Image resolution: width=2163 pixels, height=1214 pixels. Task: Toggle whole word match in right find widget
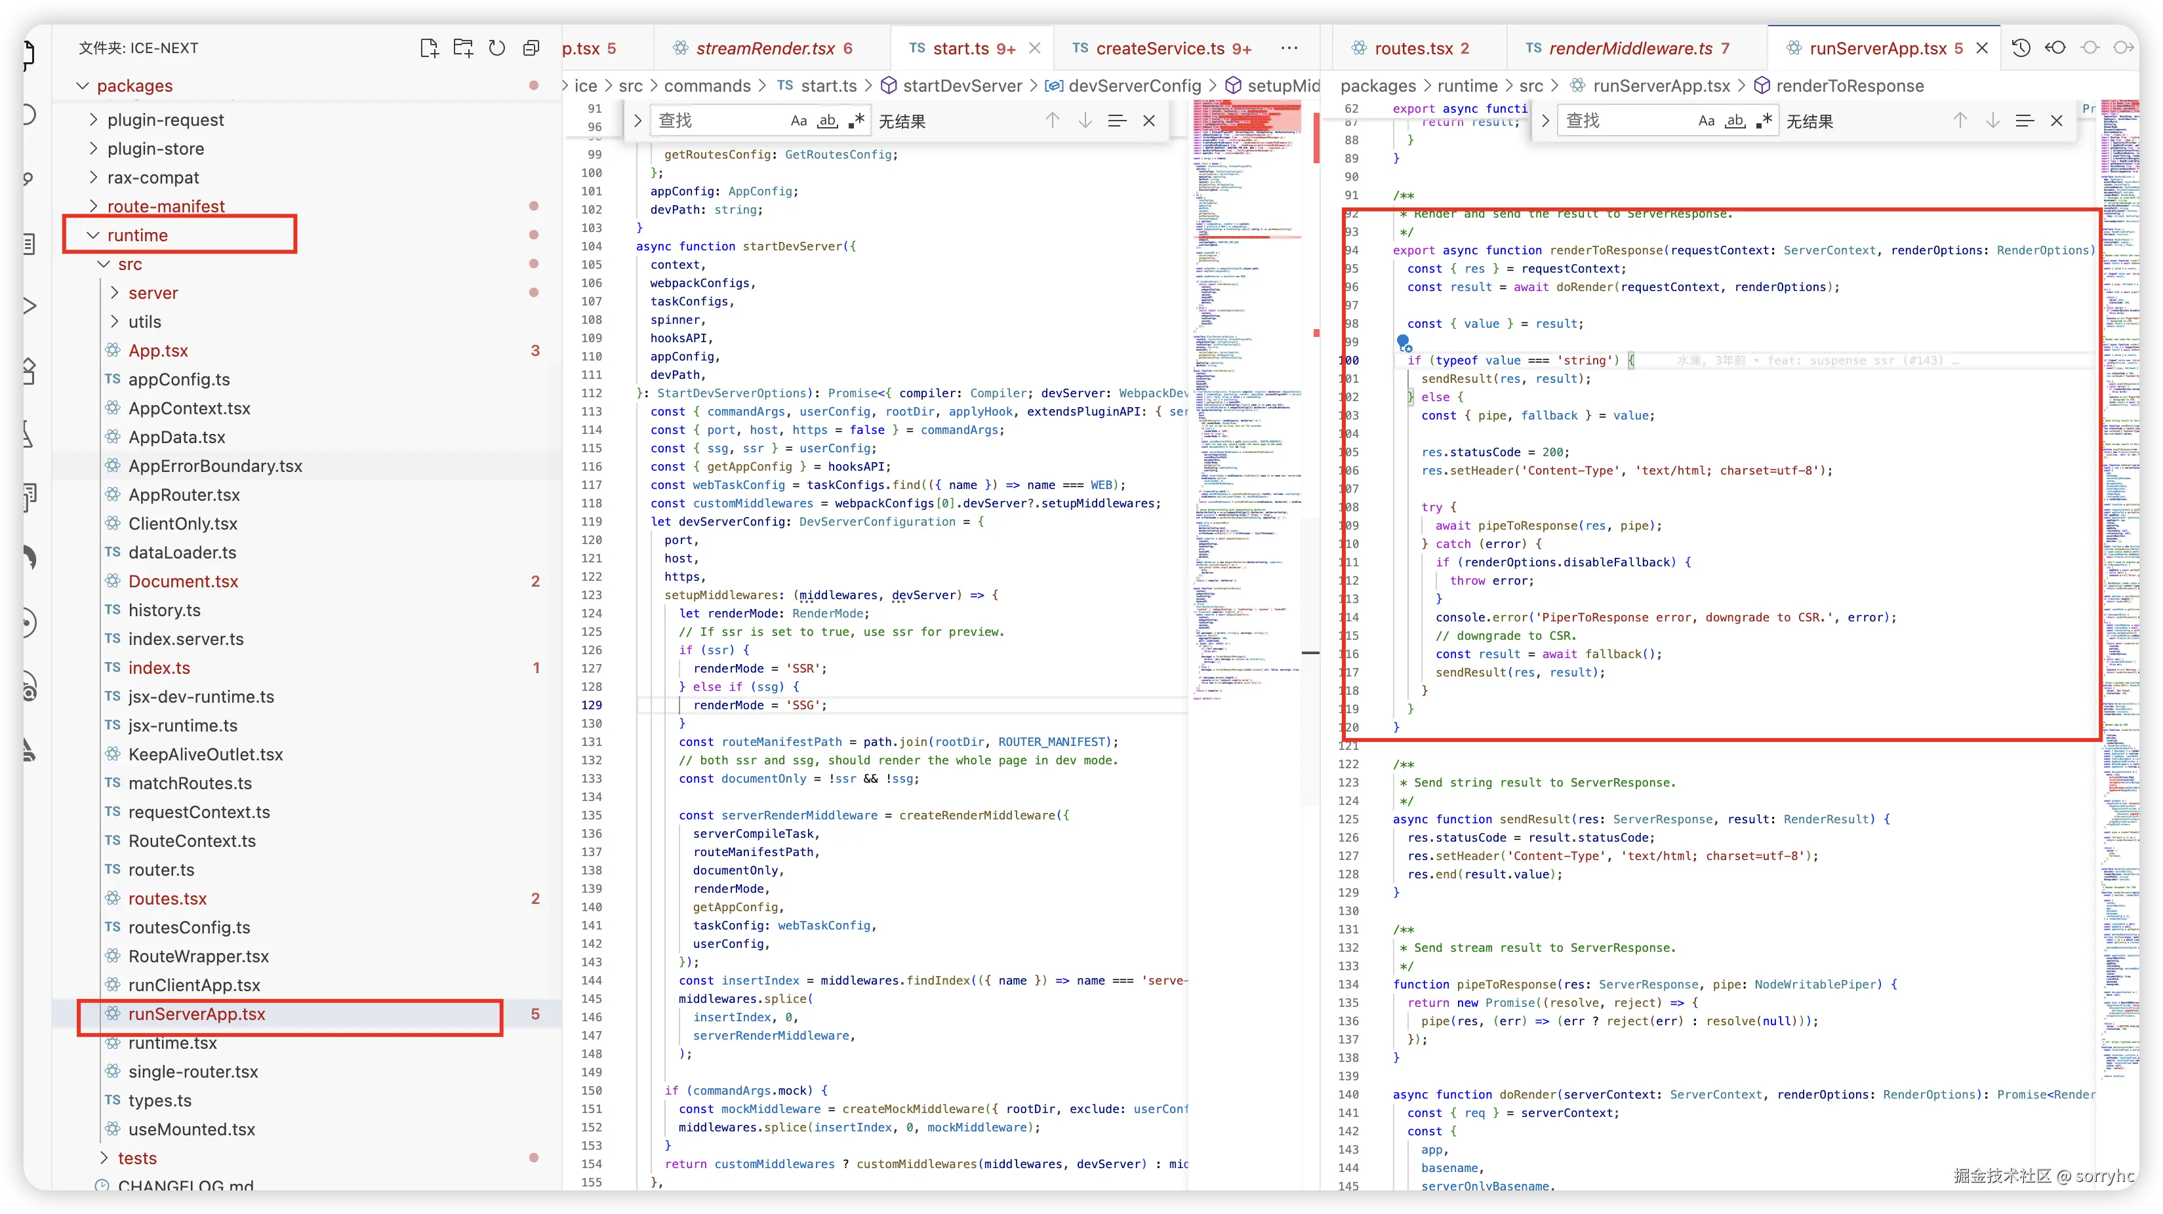pyautogui.click(x=1735, y=121)
